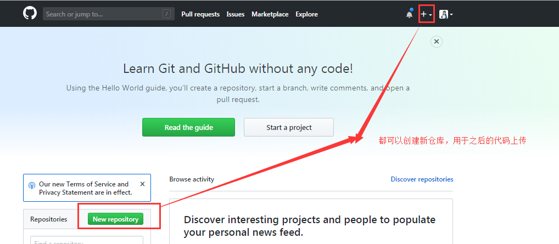The height and width of the screenshot is (244, 559).
Task: Click the Repositories heading
Action: pyautogui.click(x=48, y=219)
